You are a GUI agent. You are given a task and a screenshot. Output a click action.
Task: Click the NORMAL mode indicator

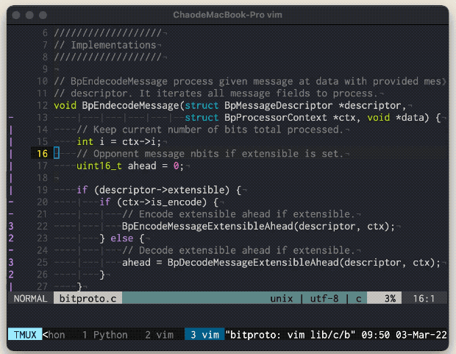coord(31,299)
